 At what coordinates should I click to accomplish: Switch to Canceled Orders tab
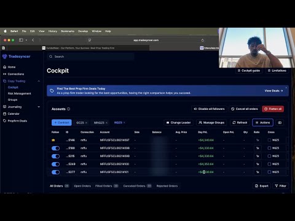(x=137, y=186)
